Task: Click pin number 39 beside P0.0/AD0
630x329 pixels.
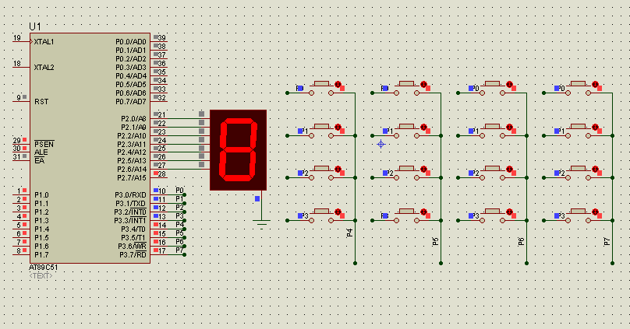Action: coord(162,38)
